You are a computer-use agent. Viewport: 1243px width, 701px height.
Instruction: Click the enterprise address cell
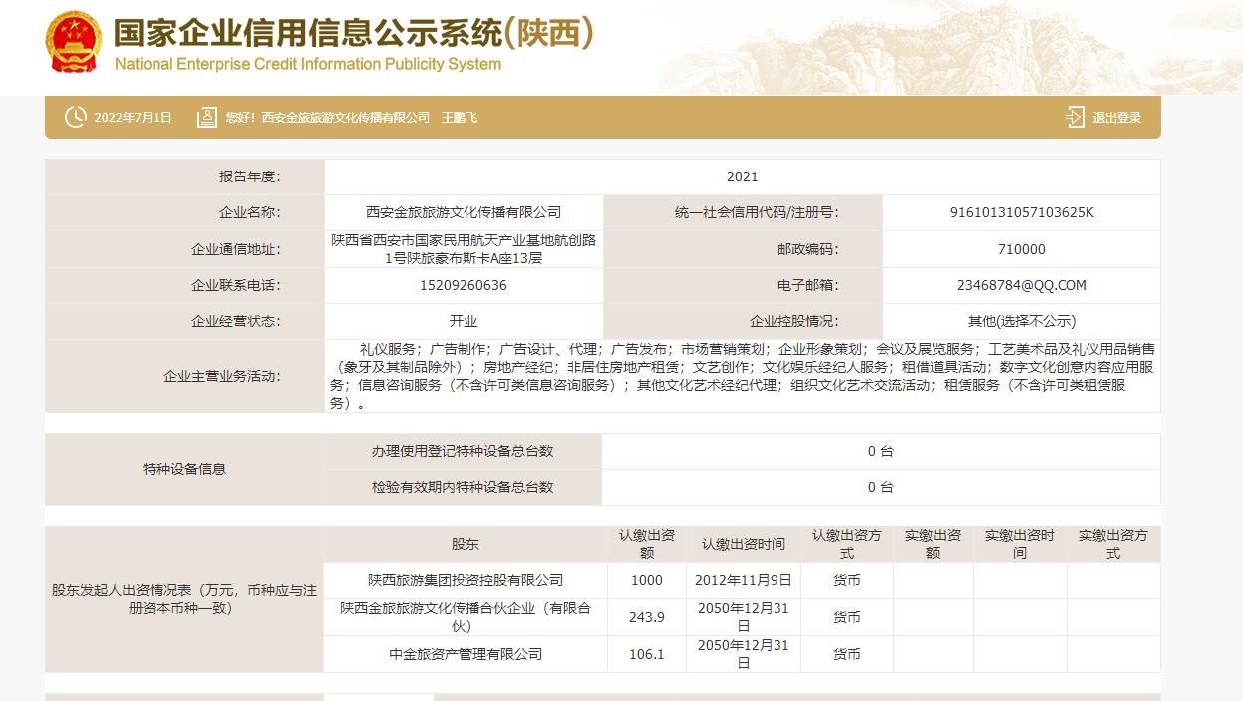(464, 249)
